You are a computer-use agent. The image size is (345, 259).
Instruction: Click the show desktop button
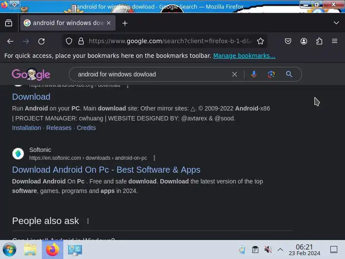coord(333,250)
